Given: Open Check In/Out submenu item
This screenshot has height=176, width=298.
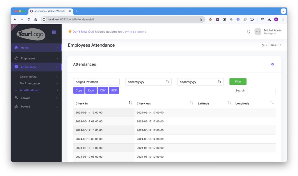Looking at the screenshot, I should (x=29, y=77).
